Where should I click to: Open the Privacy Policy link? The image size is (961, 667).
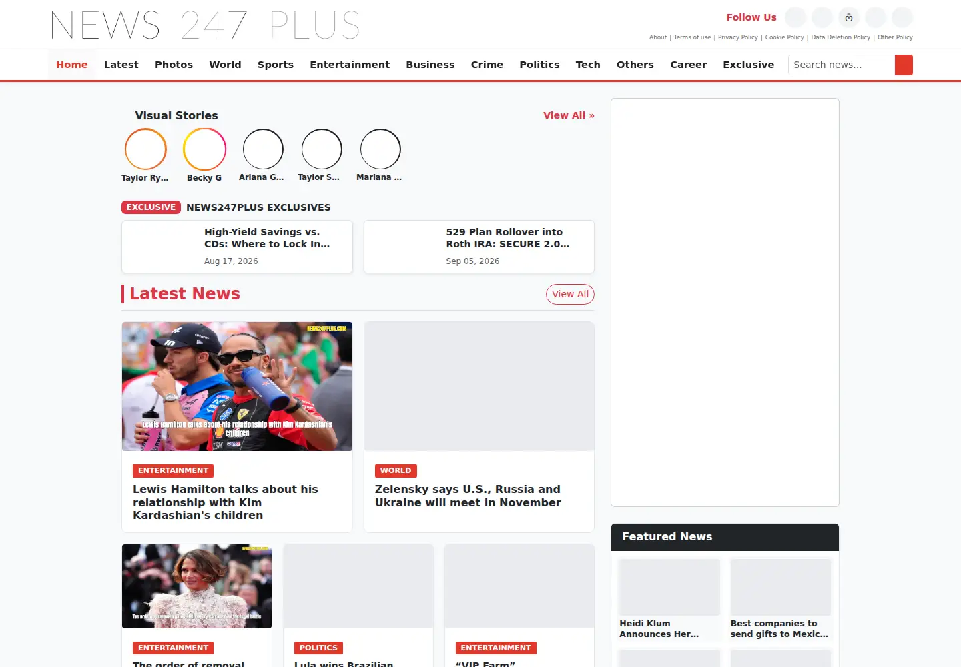(x=738, y=37)
